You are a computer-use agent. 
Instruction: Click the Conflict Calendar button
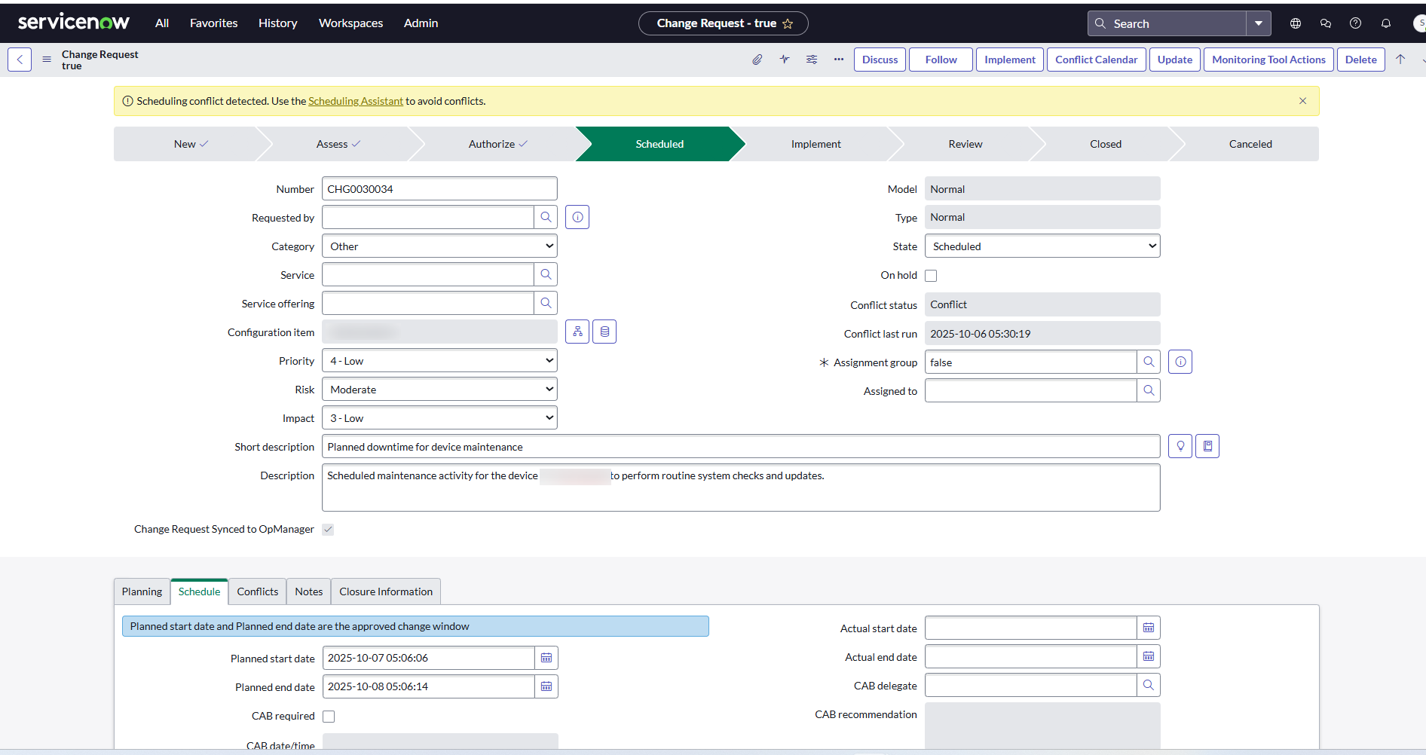click(1096, 60)
